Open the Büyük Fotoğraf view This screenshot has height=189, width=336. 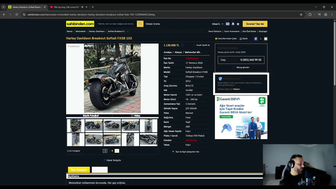tap(89, 116)
